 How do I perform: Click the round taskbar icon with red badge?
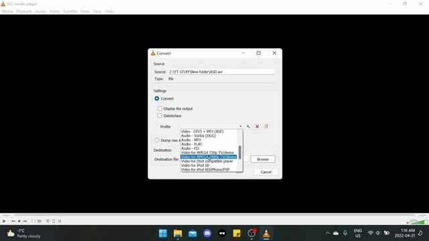click(251, 234)
